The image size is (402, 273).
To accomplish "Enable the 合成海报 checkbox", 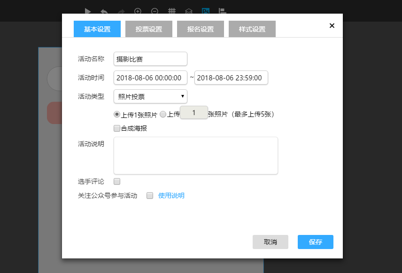I will click(117, 128).
